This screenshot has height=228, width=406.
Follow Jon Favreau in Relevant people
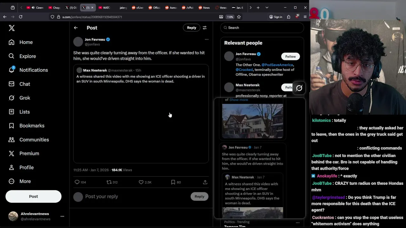tap(290, 56)
